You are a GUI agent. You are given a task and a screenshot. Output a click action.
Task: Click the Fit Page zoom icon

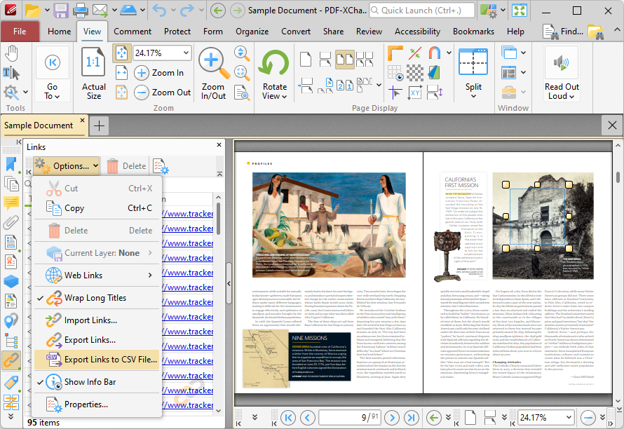pyautogui.click(x=121, y=53)
